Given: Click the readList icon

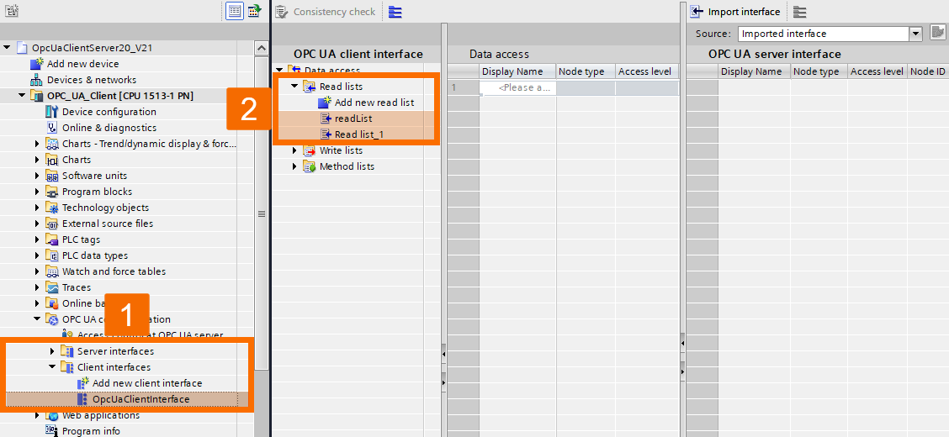Looking at the screenshot, I should point(326,118).
